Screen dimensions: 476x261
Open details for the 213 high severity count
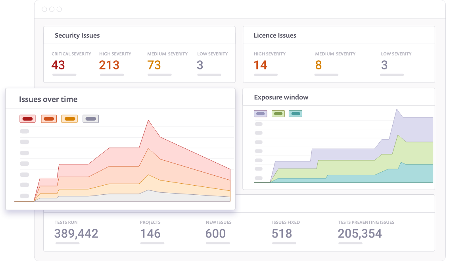[109, 65]
